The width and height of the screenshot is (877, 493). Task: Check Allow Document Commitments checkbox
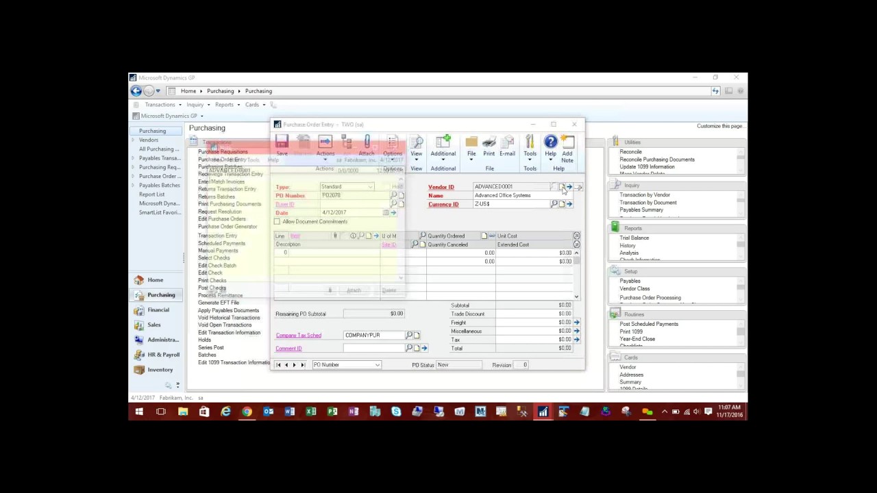pos(277,222)
